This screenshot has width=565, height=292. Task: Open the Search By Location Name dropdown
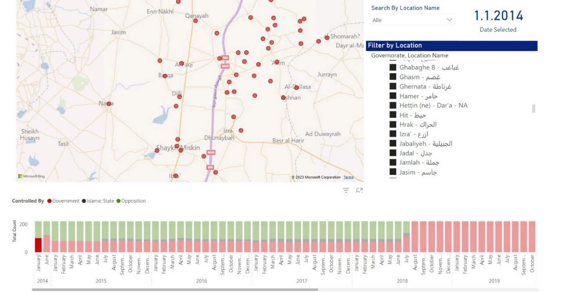pyautogui.click(x=412, y=20)
